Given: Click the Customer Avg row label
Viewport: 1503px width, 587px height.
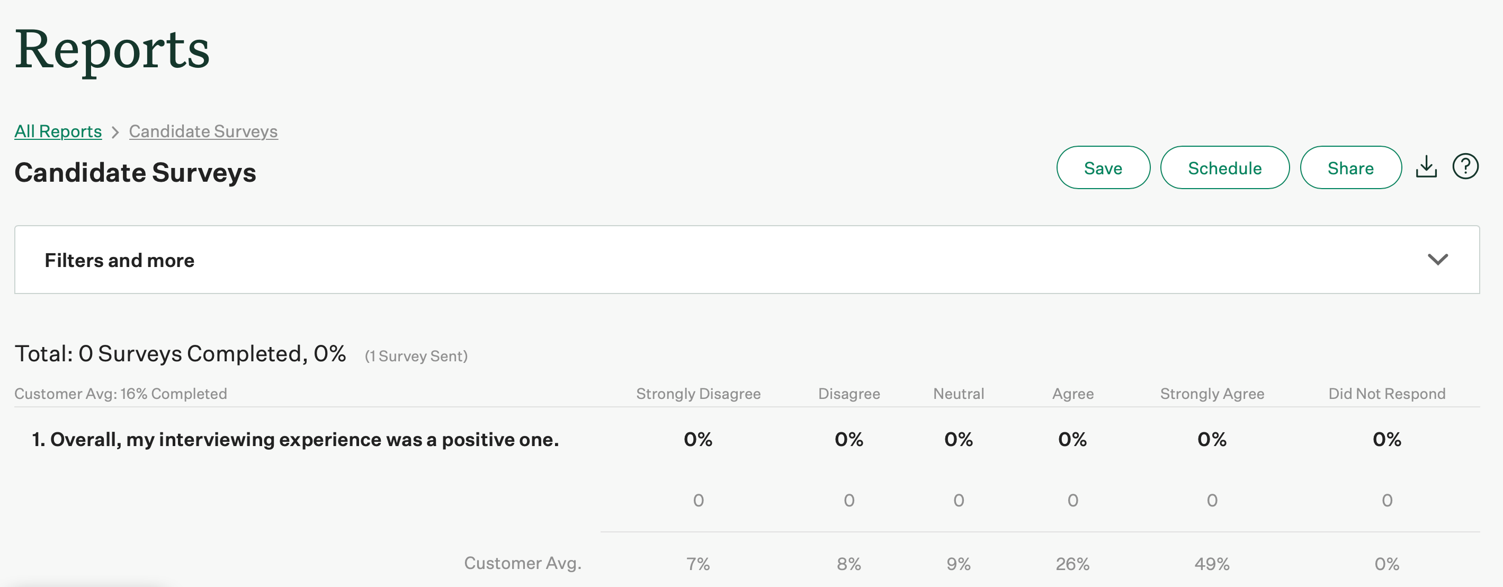Looking at the screenshot, I should point(522,563).
